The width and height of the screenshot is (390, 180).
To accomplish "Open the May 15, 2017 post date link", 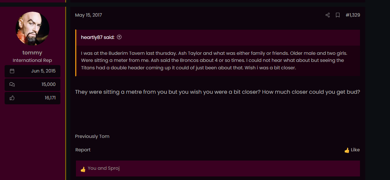I will tap(88, 15).
